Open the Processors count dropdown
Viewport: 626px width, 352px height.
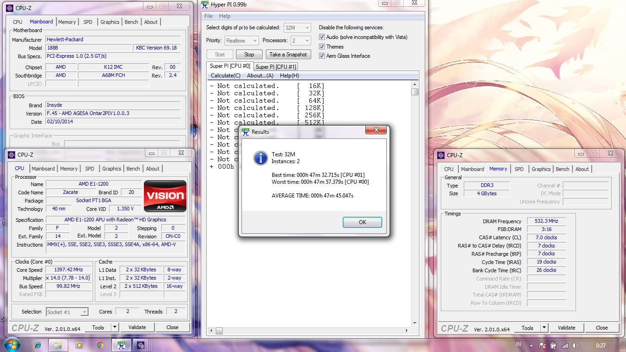[x=300, y=40]
